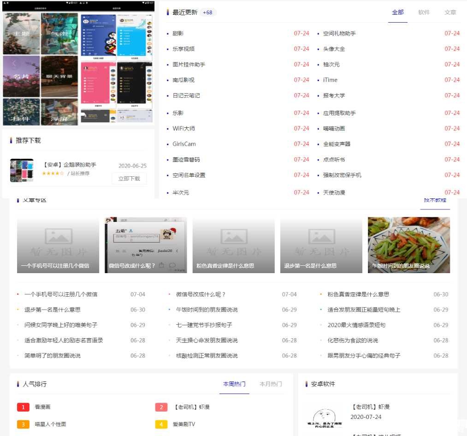Open article 问候女同学晚上好的唯美句子
The image size is (467, 436).
tap(61, 325)
